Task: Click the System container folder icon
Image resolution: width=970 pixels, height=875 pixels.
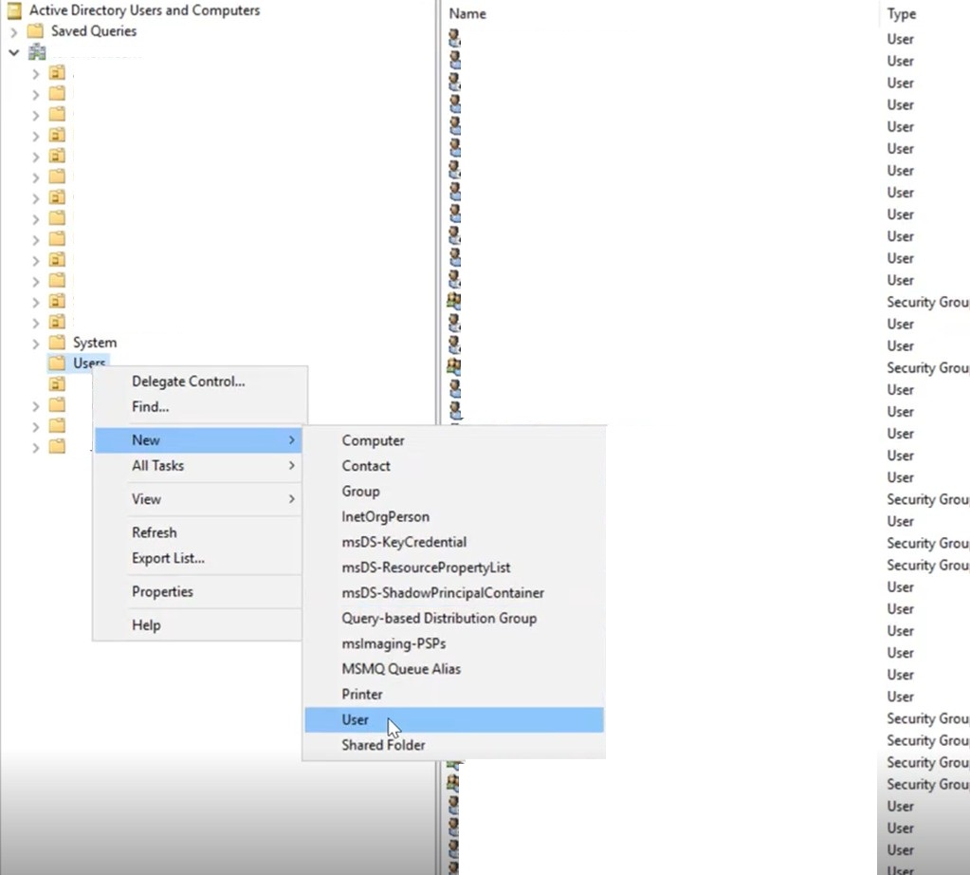Action: (57, 343)
